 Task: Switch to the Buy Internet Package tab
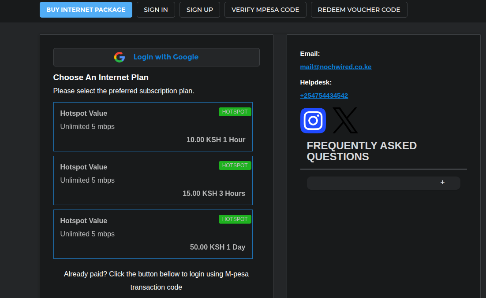click(86, 10)
